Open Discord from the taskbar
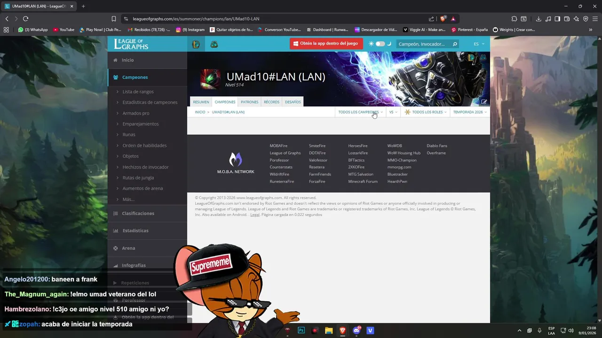Viewport: 602px width, 338px height. coord(356,330)
